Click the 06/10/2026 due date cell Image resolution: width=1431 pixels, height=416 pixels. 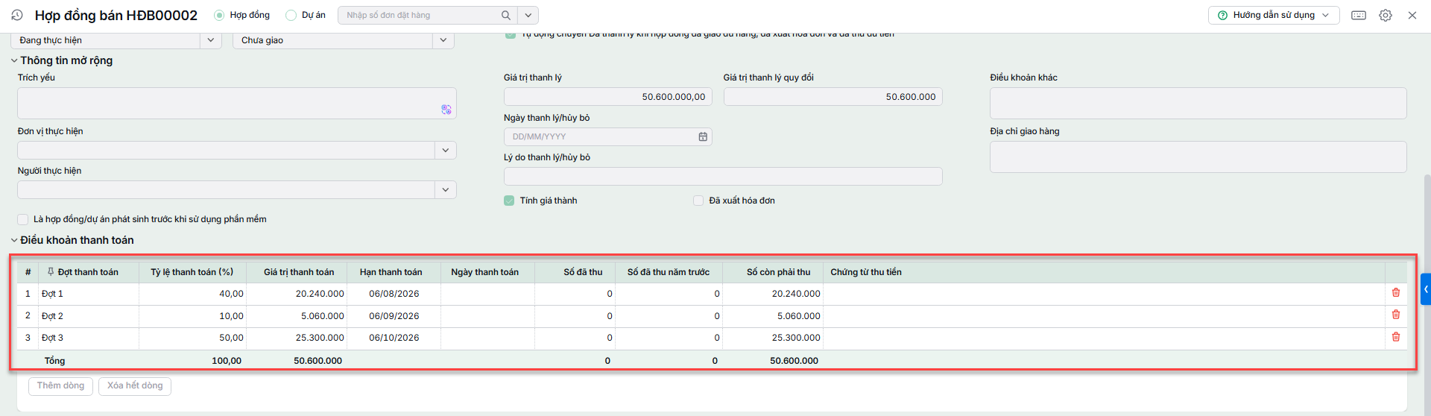point(394,338)
